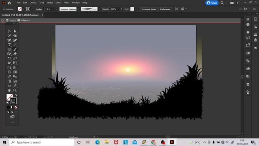This screenshot has width=259, height=146.
Task: Select the Shape Builder tool
Action: pyautogui.click(x=9, y=68)
